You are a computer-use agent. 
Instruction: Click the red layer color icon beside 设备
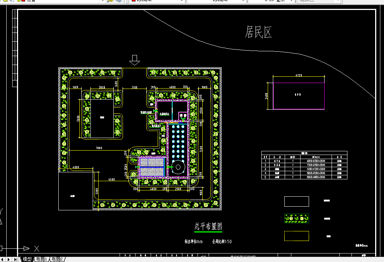(23, 1)
